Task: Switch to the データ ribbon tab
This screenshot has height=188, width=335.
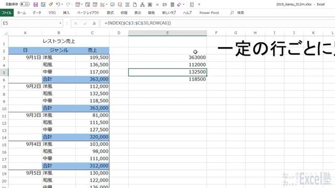Action: 37,13
